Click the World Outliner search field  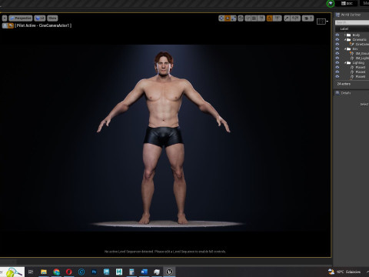click(x=352, y=22)
